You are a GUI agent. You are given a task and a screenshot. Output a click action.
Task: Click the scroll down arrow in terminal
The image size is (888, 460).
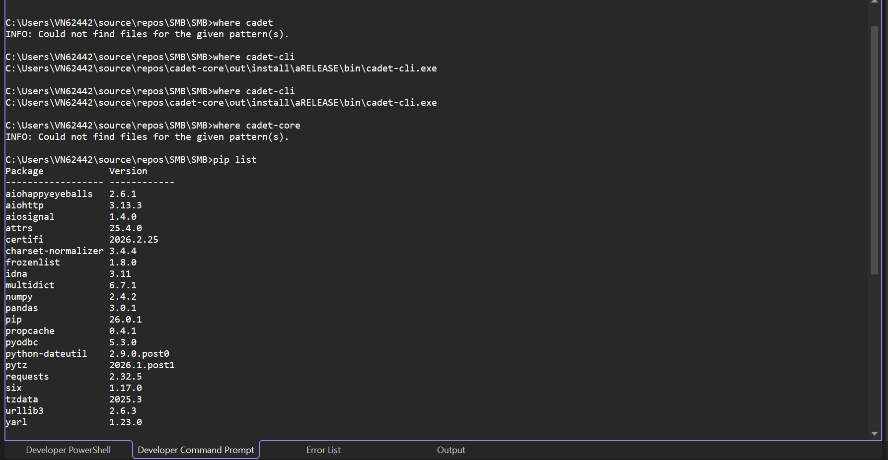[875, 434]
